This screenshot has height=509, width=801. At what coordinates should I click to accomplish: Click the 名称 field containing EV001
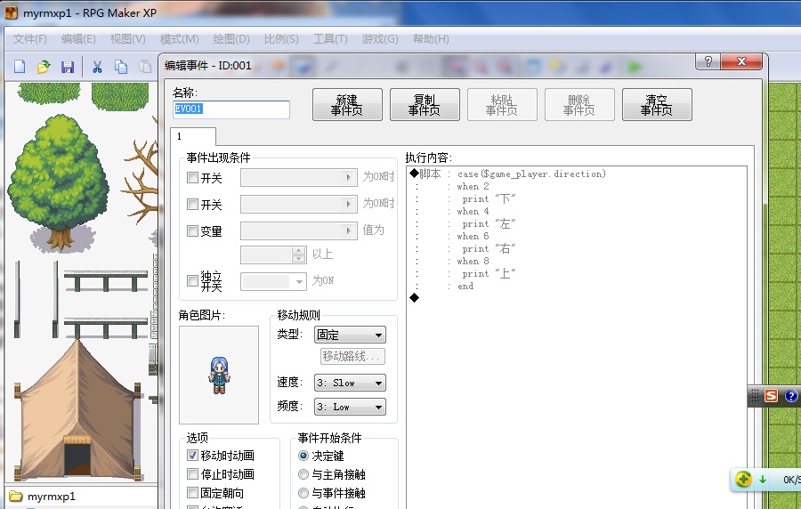click(231, 109)
